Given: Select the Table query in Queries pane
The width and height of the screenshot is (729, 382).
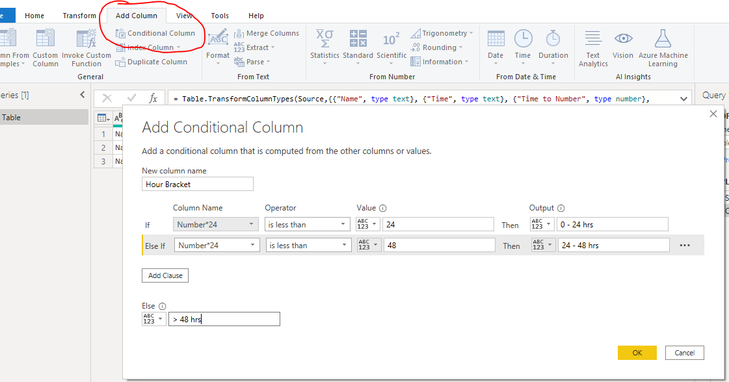Looking at the screenshot, I should click(x=44, y=117).
